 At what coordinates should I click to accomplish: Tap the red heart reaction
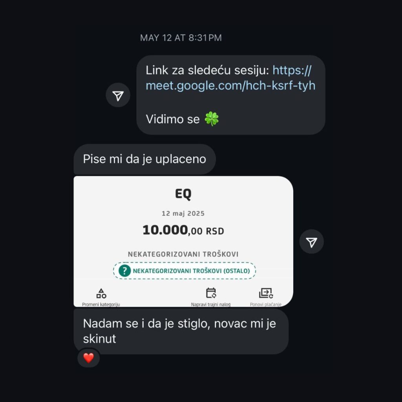pos(89,358)
